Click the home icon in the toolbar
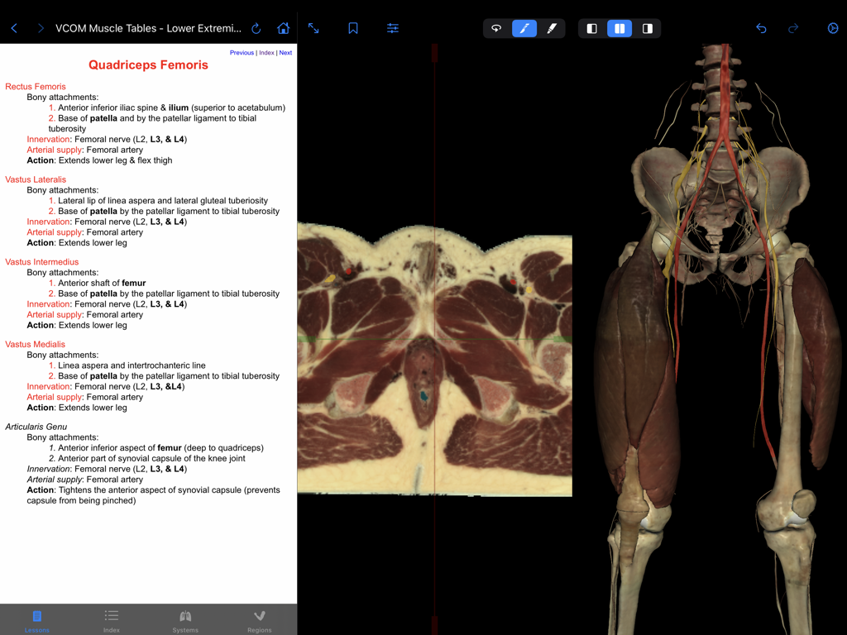Viewport: 847px width, 635px height. click(285, 27)
